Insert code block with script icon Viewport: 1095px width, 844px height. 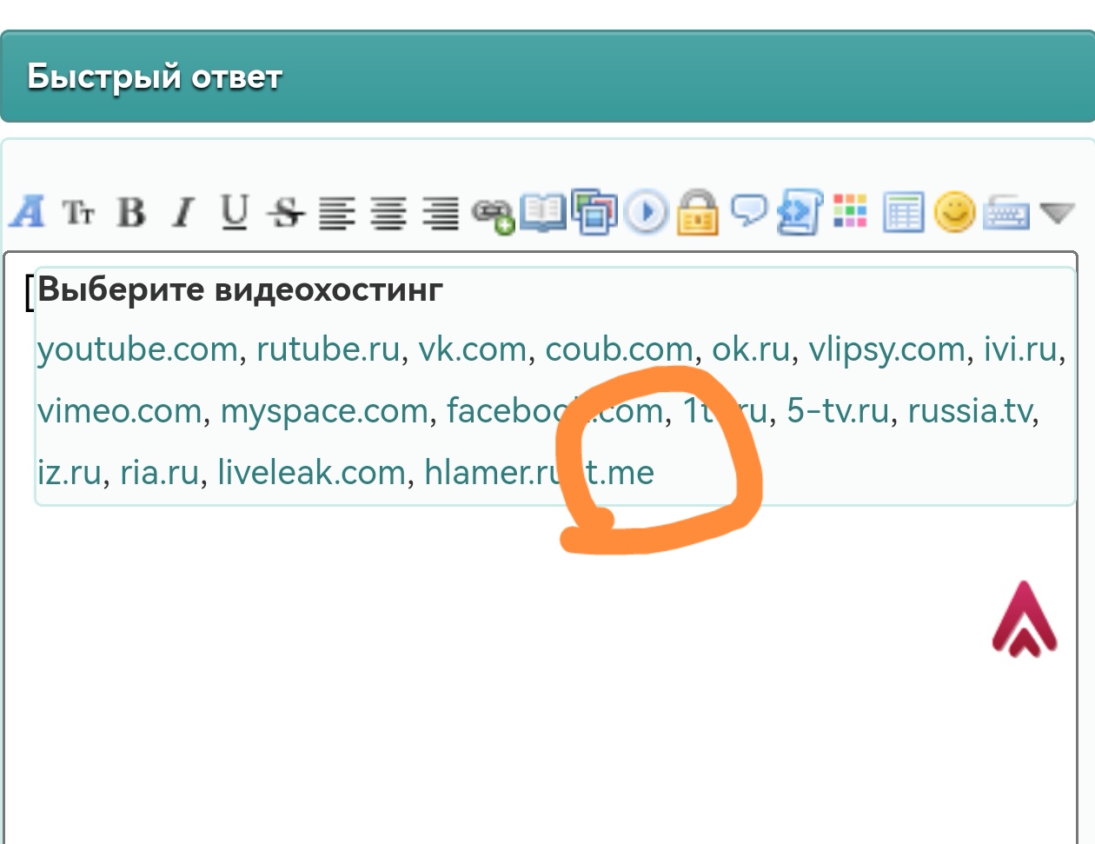(x=800, y=212)
